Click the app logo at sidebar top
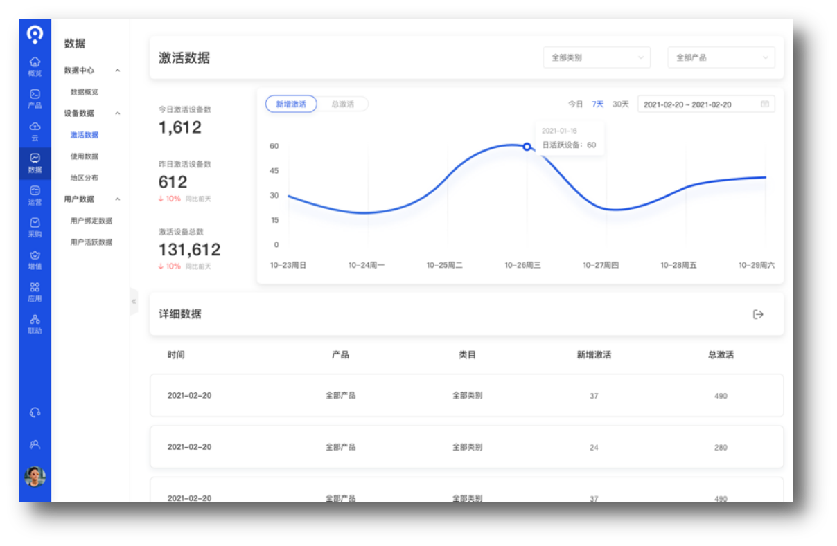 pyautogui.click(x=35, y=34)
